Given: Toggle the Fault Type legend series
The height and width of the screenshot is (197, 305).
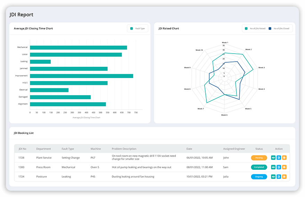Looking at the screenshot, I should tap(138, 29).
